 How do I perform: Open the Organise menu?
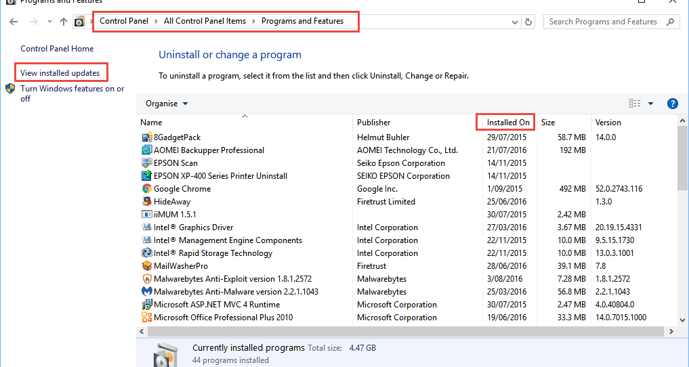point(167,104)
